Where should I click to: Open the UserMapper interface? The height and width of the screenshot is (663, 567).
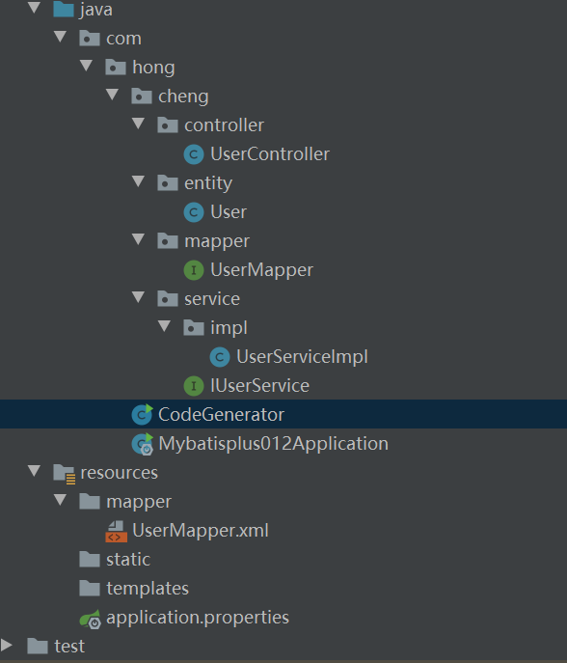point(261,270)
